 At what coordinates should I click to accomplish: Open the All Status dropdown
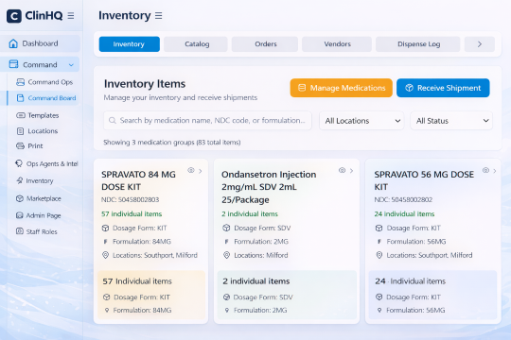coord(451,121)
